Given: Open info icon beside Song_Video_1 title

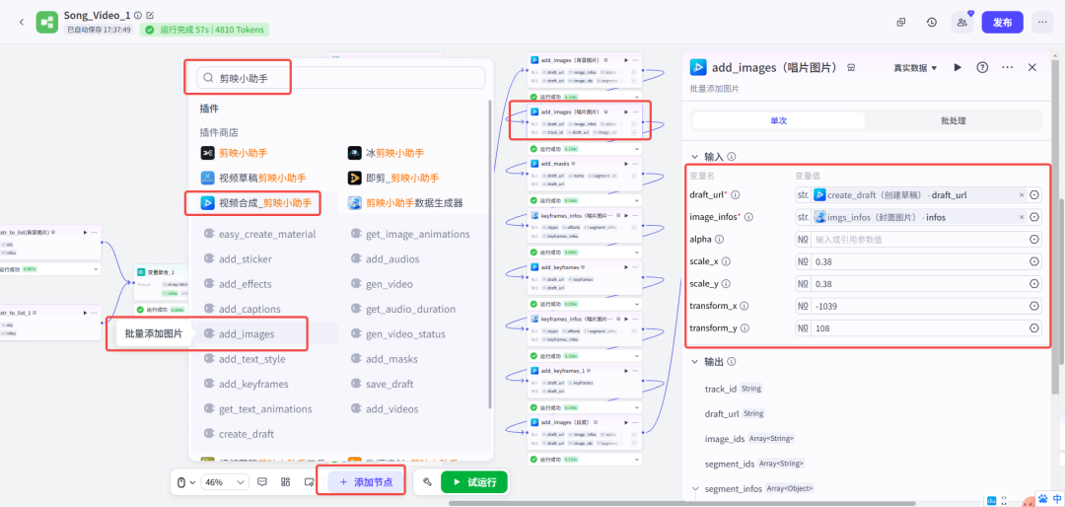Looking at the screenshot, I should [139, 14].
